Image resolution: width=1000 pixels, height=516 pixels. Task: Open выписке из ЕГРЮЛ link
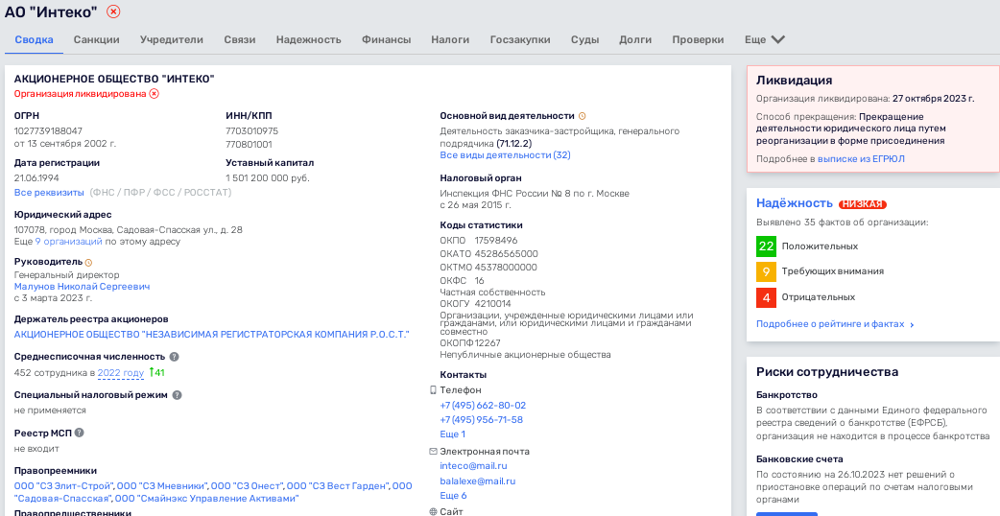click(861, 158)
